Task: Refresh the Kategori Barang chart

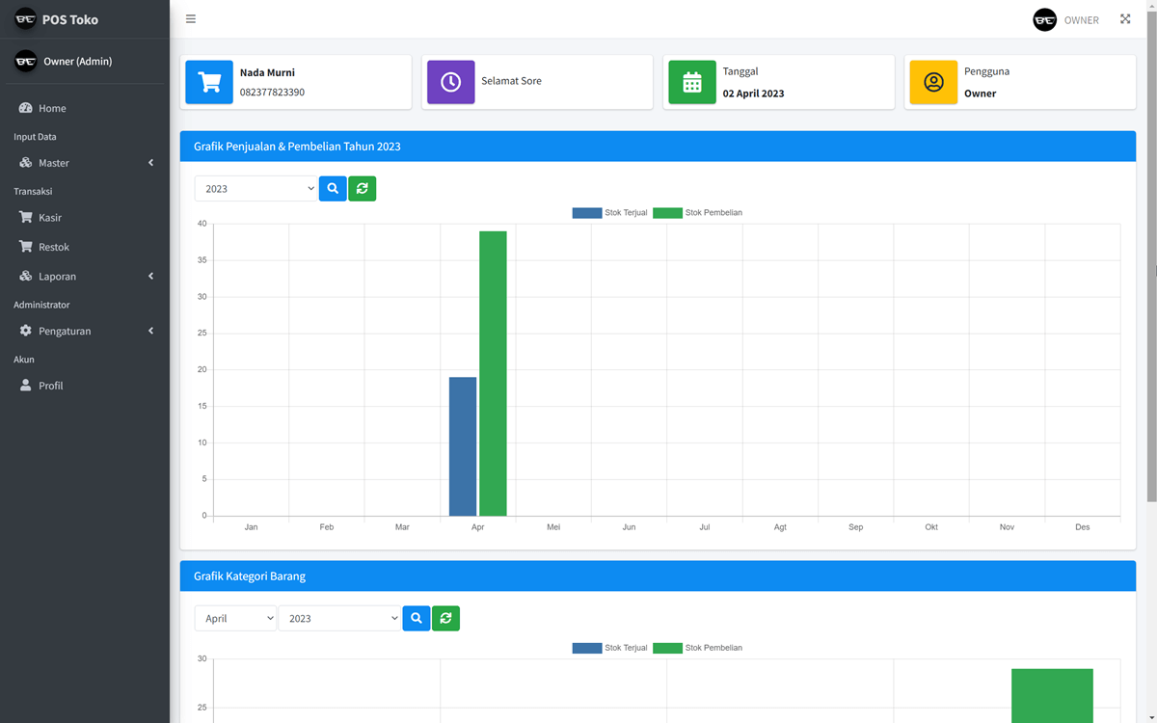Action: pos(445,619)
